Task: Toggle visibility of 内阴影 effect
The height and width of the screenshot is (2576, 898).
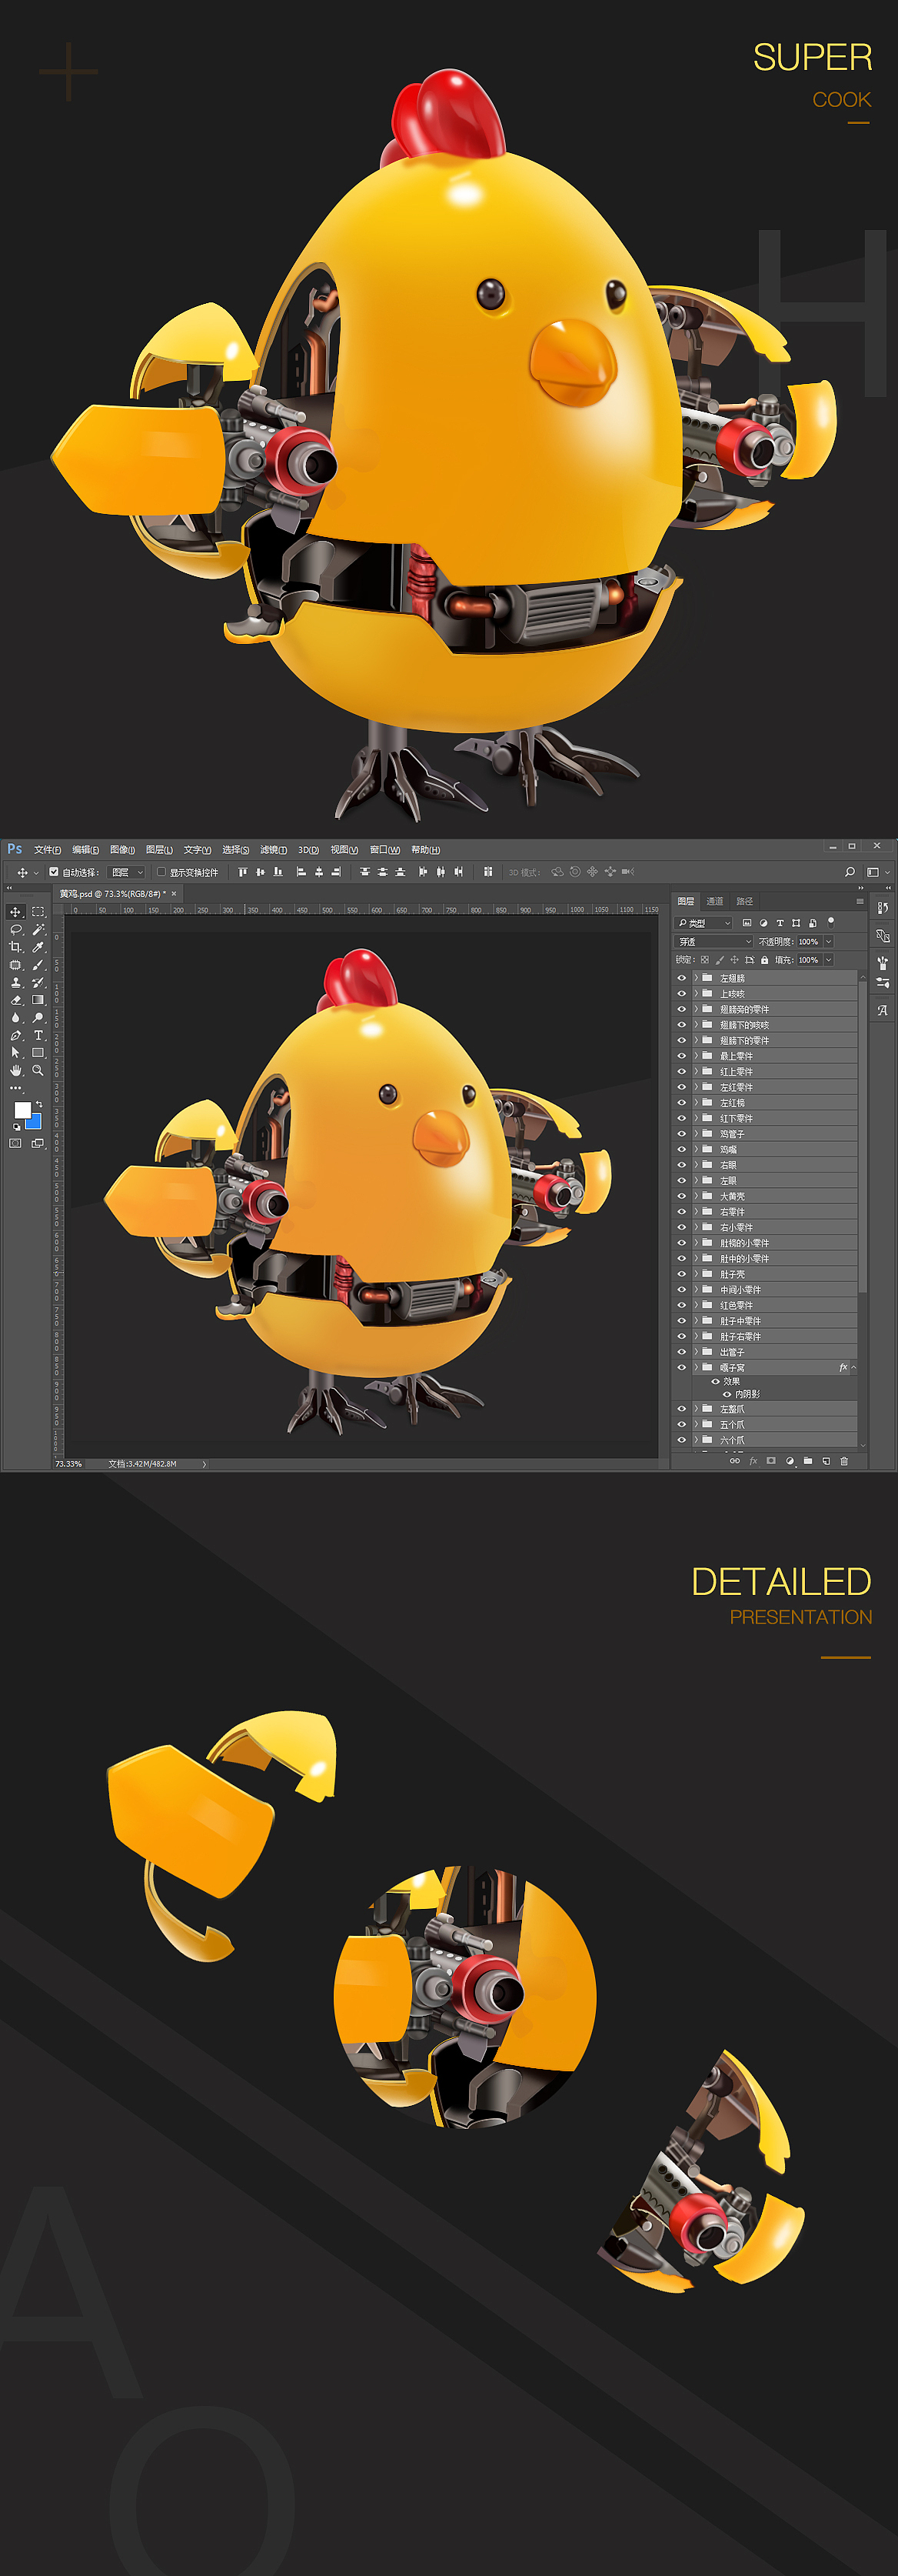Action: pos(727,1394)
